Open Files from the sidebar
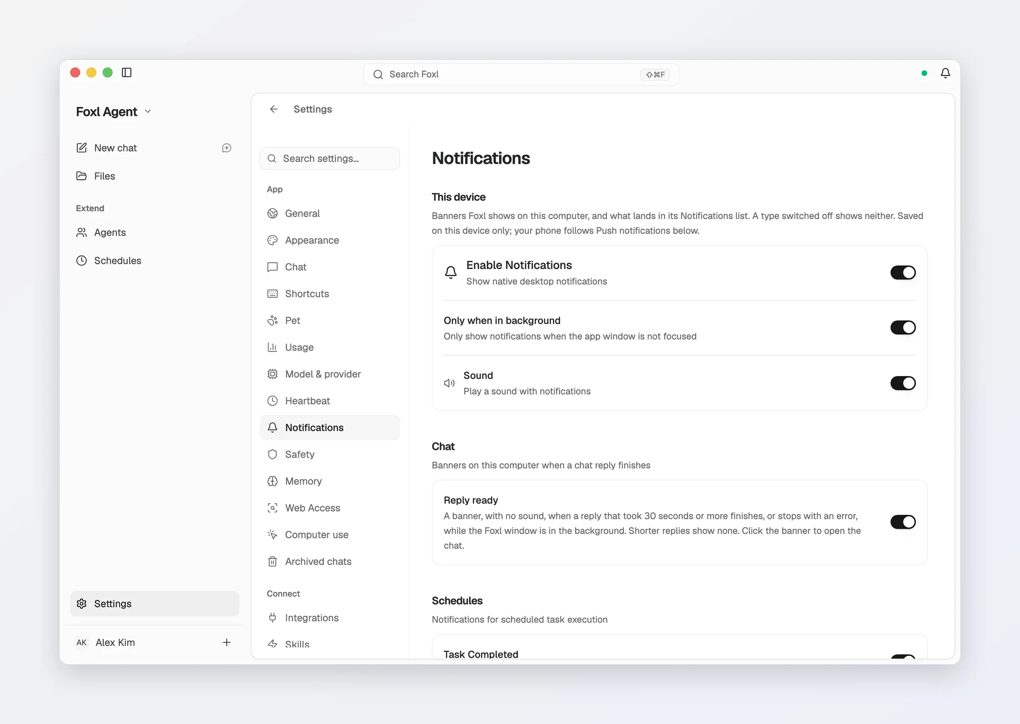Image resolution: width=1020 pixels, height=724 pixels. click(x=155, y=176)
